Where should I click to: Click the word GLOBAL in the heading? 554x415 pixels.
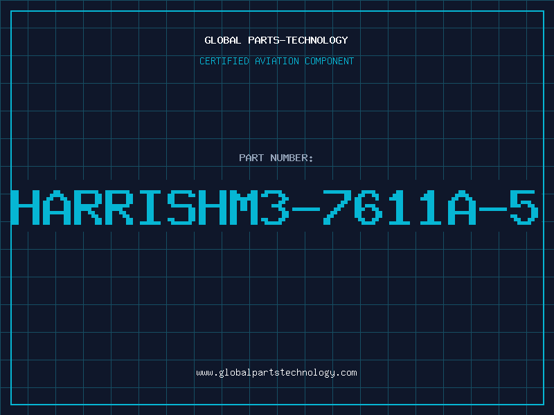coord(223,40)
